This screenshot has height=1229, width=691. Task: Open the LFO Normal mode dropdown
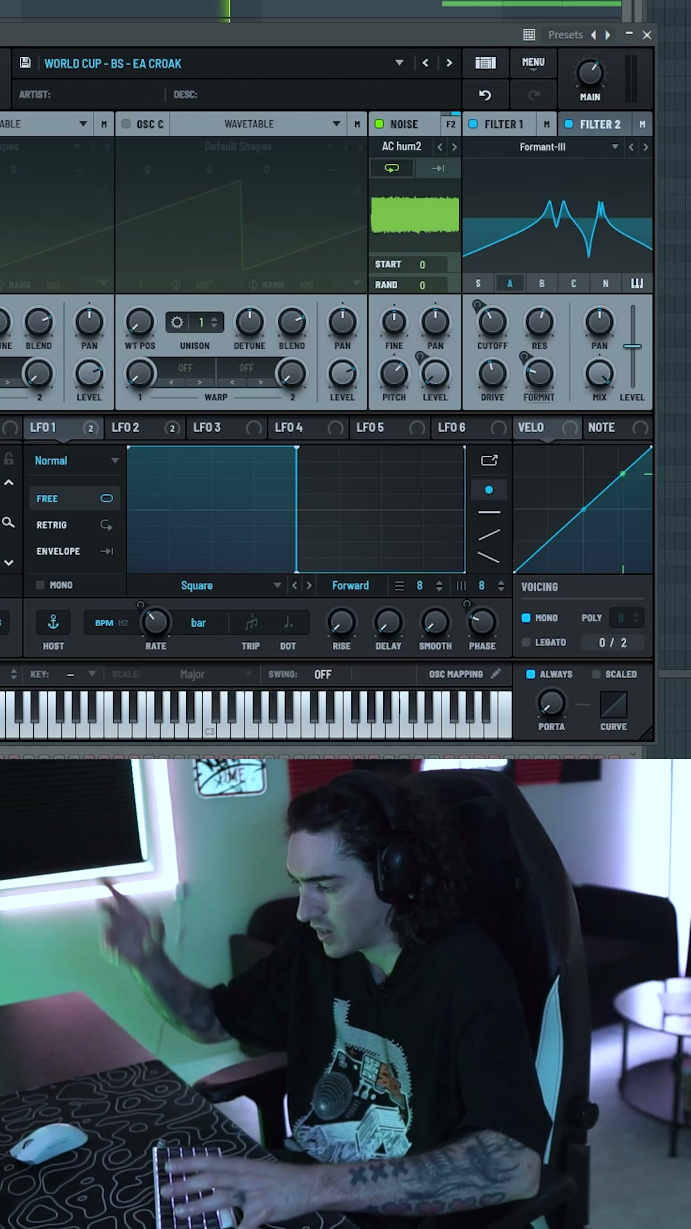75,460
